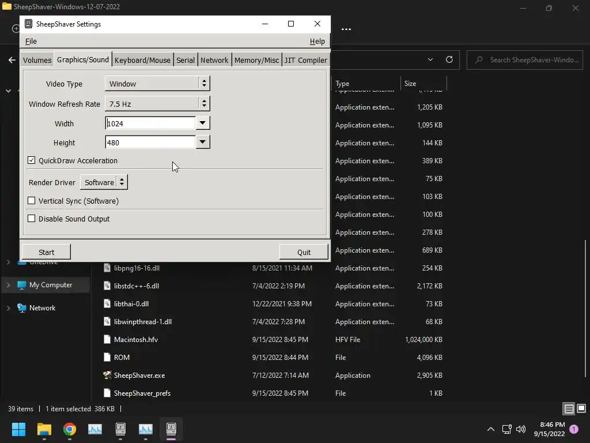Viewport: 590px width, 443px height.
Task: Open the volume control in system tray
Action: [x=521, y=429]
